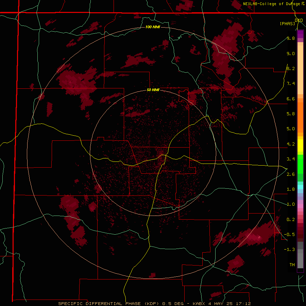Pick the pink segment of the color bar
The width and height of the screenshot is (306, 306).
pyautogui.click(x=300, y=206)
